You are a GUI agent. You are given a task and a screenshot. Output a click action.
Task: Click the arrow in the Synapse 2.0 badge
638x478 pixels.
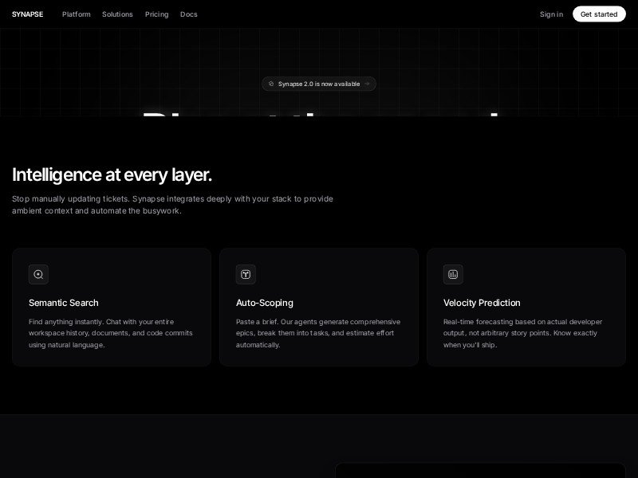click(x=367, y=84)
